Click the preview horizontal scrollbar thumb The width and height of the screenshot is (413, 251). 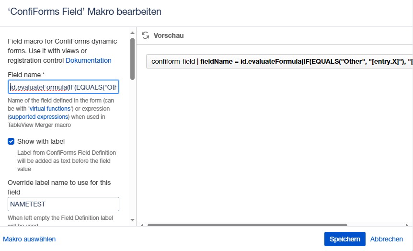[x=247, y=225]
